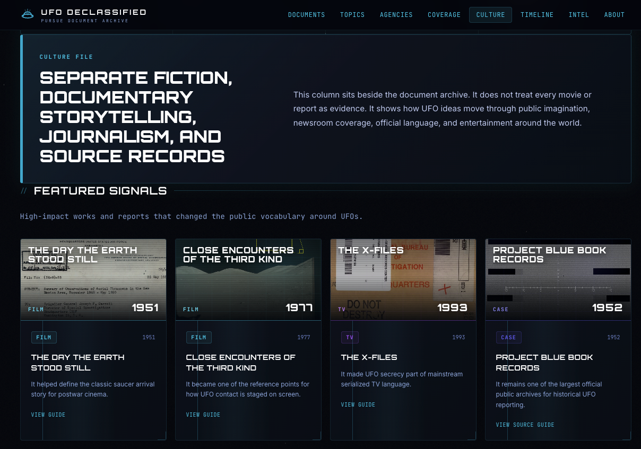Click the small 1952 year in card body
The width and height of the screenshot is (641, 449).
point(613,337)
